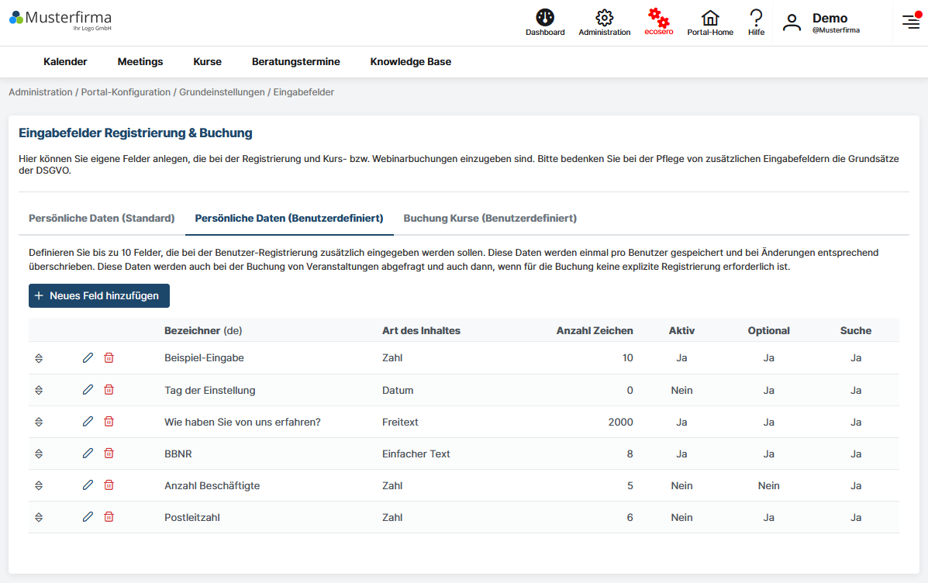928x583 pixels.
Task: Go to Grundeinstellungen in breadcrumb
Action: [222, 92]
